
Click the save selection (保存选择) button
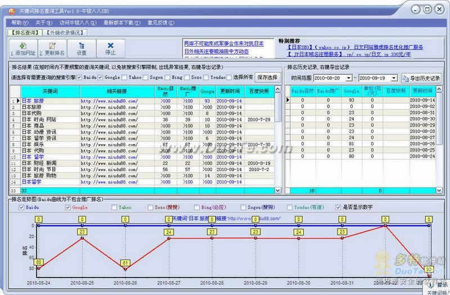(x=268, y=78)
